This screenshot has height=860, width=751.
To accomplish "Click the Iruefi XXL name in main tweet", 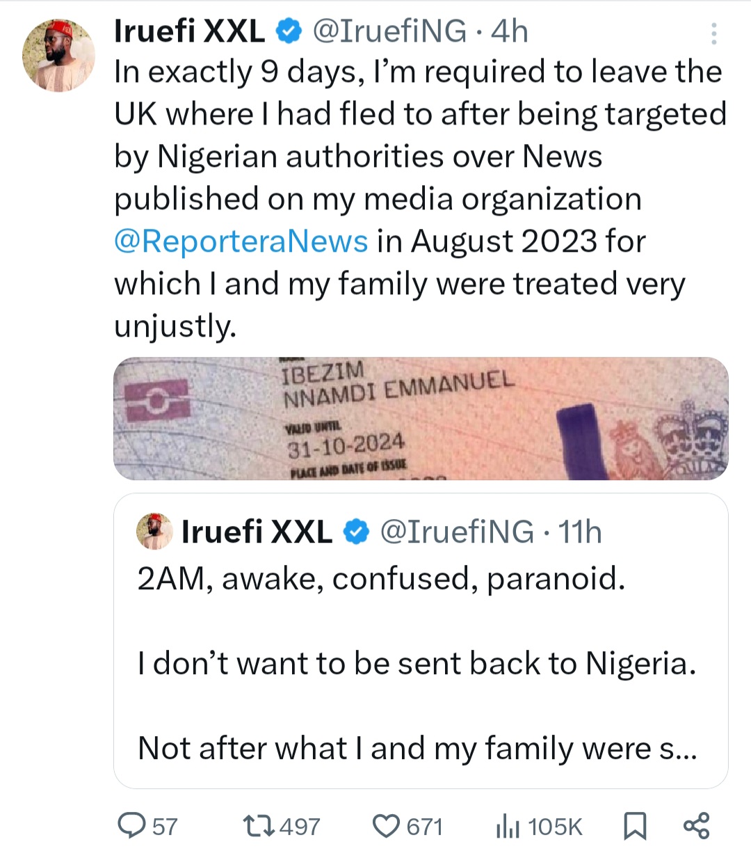I will coord(189,31).
